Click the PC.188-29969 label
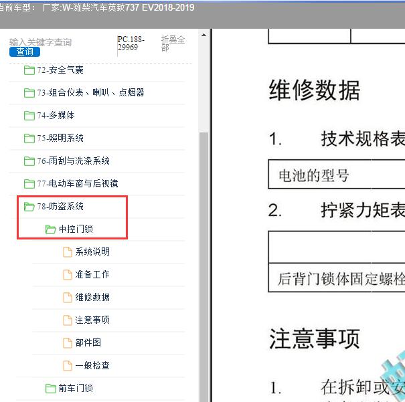Image resolution: width=405 pixels, height=402 pixels. click(131, 43)
